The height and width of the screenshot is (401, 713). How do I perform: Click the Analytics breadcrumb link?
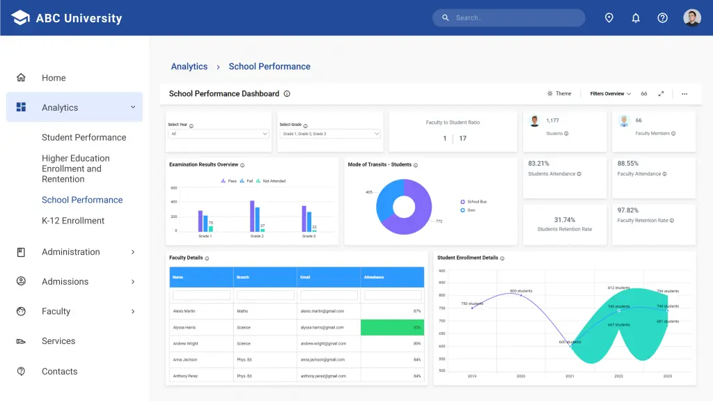tap(189, 66)
